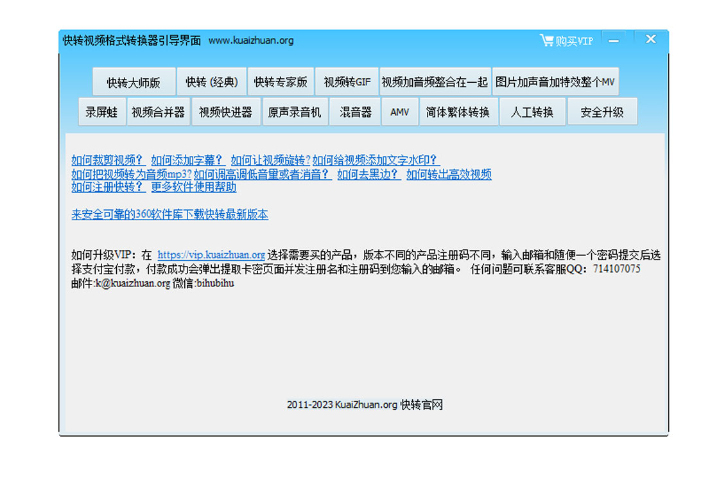Choose 人工转换 manual conversion

click(x=532, y=112)
